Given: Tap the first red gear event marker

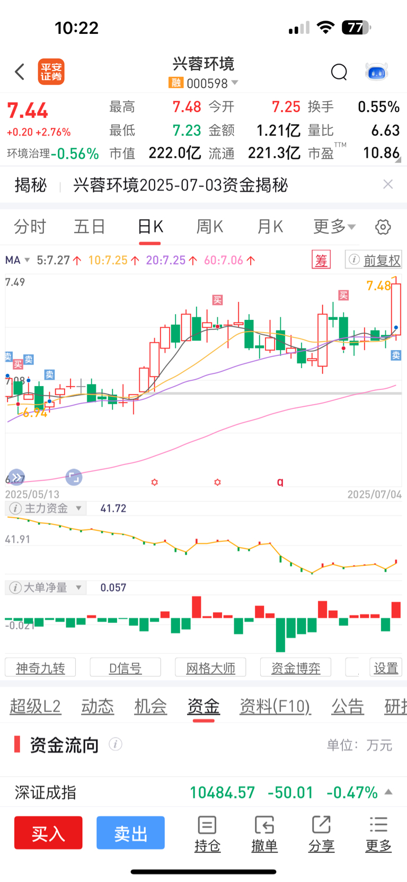Looking at the screenshot, I should point(154,482).
